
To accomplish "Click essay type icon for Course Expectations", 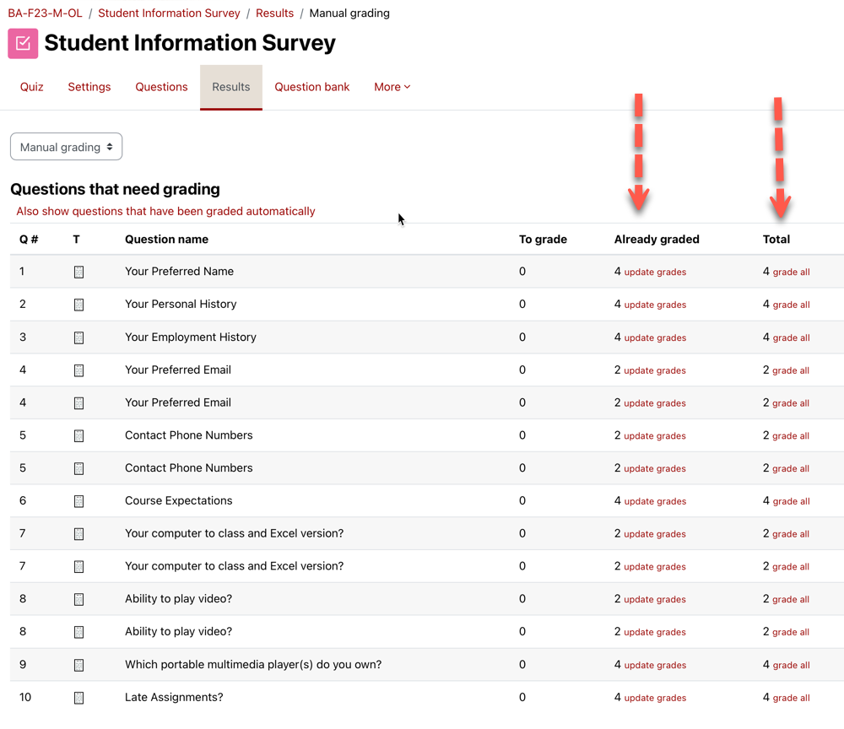I will coord(78,501).
